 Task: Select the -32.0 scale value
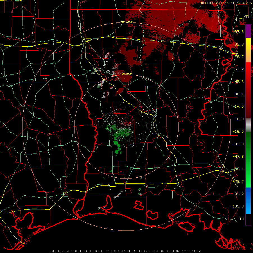tap(238, 144)
